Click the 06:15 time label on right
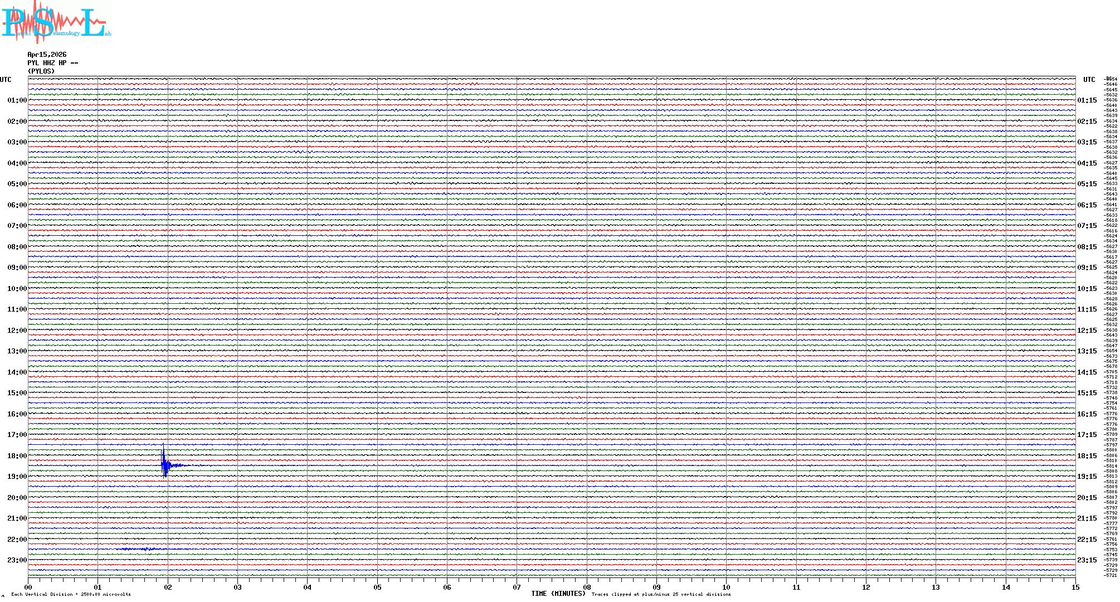The width and height of the screenshot is (1120, 602). 1087,205
